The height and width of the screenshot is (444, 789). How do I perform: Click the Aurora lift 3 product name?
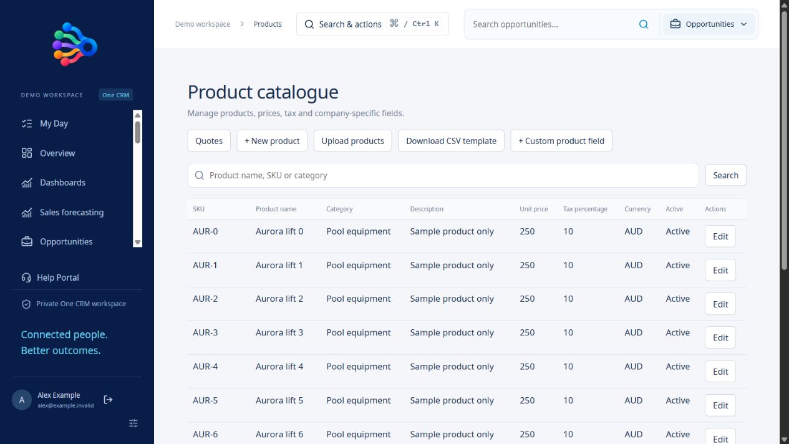point(279,332)
